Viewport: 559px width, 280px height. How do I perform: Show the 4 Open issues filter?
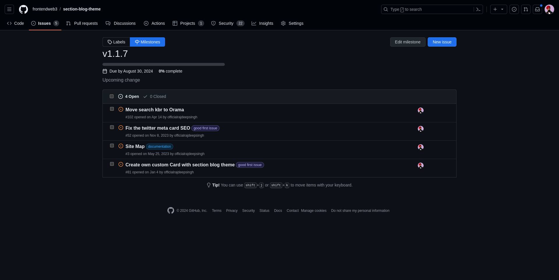(x=128, y=96)
